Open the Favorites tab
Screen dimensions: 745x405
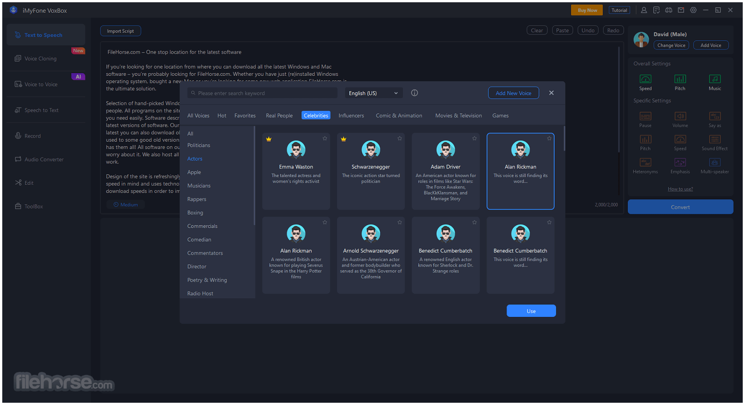click(245, 116)
